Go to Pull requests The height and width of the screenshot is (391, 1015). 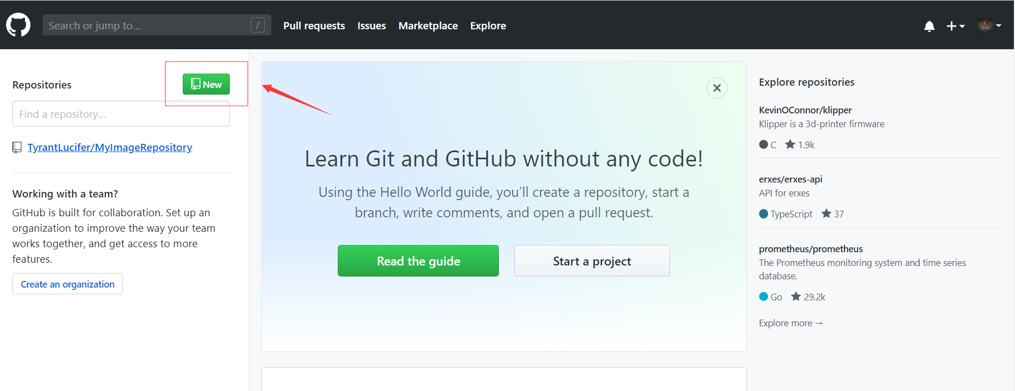click(x=314, y=26)
